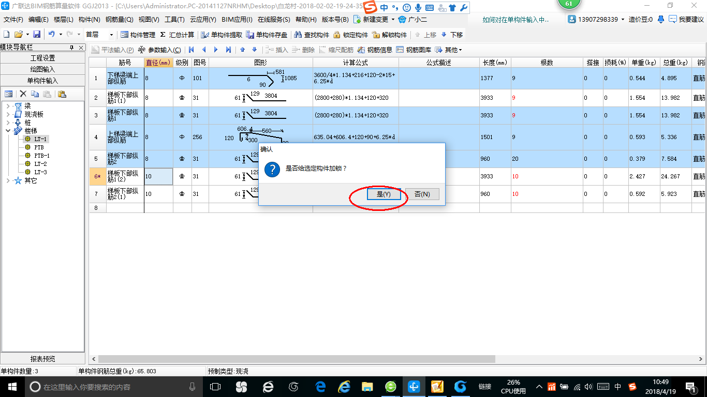This screenshot has width=707, height=397.
Task: Open the Undo history dropdown arrow
Action: [x=60, y=35]
